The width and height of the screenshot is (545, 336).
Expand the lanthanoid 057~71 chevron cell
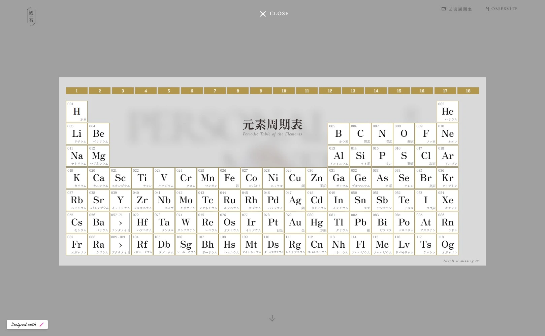click(x=120, y=222)
